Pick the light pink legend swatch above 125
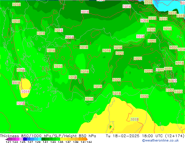The width and height of the screenshot is (185, 143). tap(21, 139)
